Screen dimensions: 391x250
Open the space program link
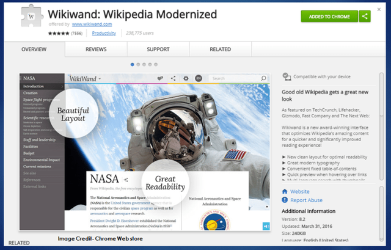point(142,208)
